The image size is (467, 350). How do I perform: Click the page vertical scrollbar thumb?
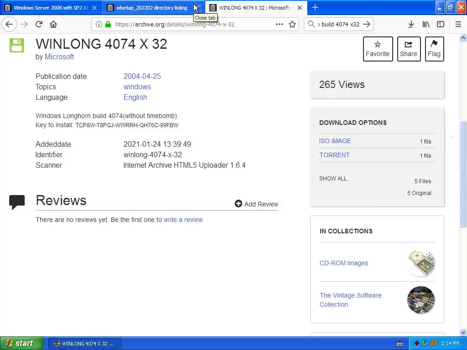[463, 174]
